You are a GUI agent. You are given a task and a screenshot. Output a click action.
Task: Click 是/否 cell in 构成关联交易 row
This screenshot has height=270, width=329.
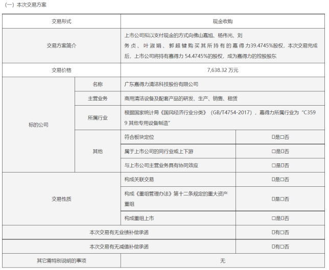point(280,180)
